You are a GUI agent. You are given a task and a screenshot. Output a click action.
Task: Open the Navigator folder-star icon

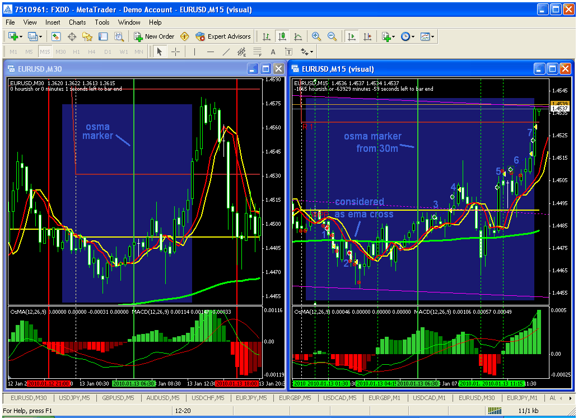87,36
